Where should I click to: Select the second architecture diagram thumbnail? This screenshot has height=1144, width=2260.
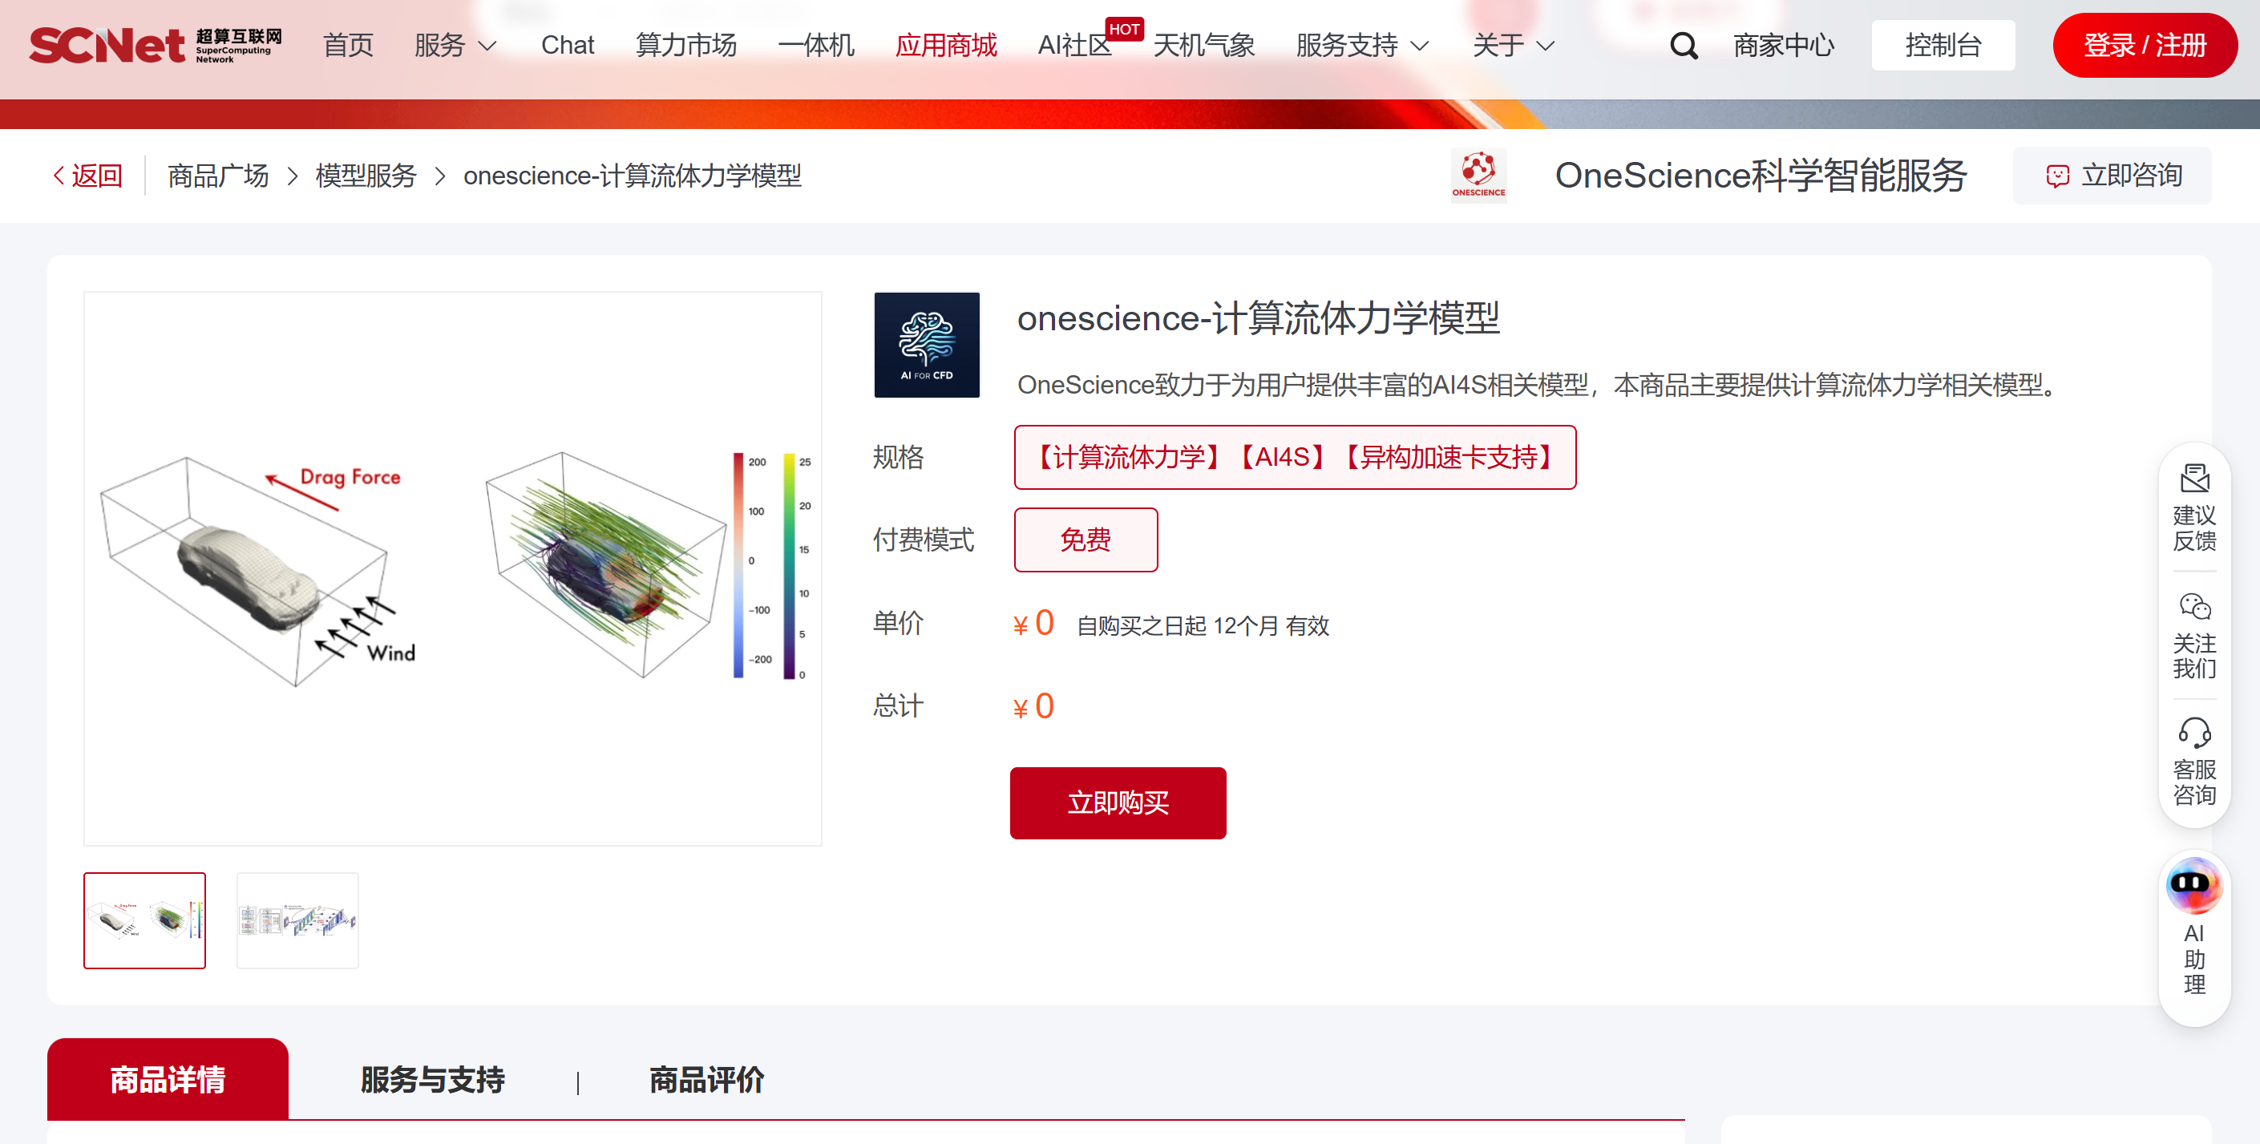coord(297,920)
